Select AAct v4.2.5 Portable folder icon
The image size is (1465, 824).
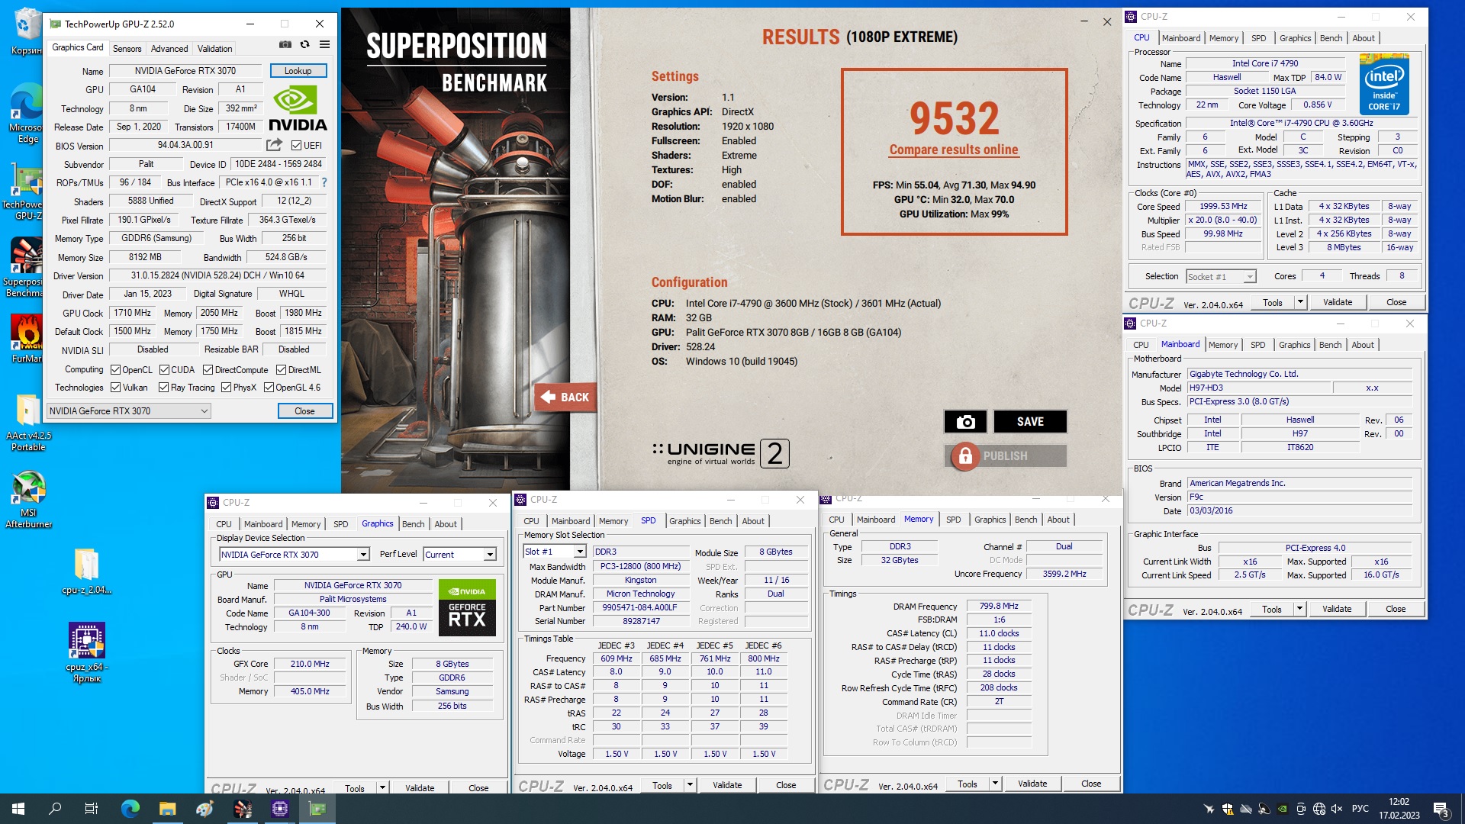point(28,422)
